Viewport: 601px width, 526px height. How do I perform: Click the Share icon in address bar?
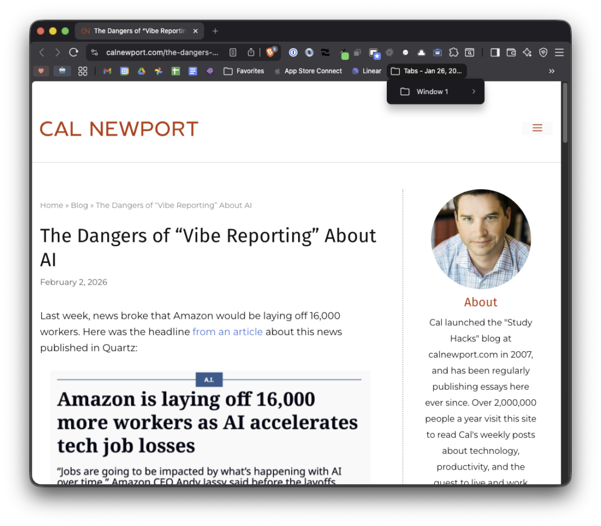[251, 52]
